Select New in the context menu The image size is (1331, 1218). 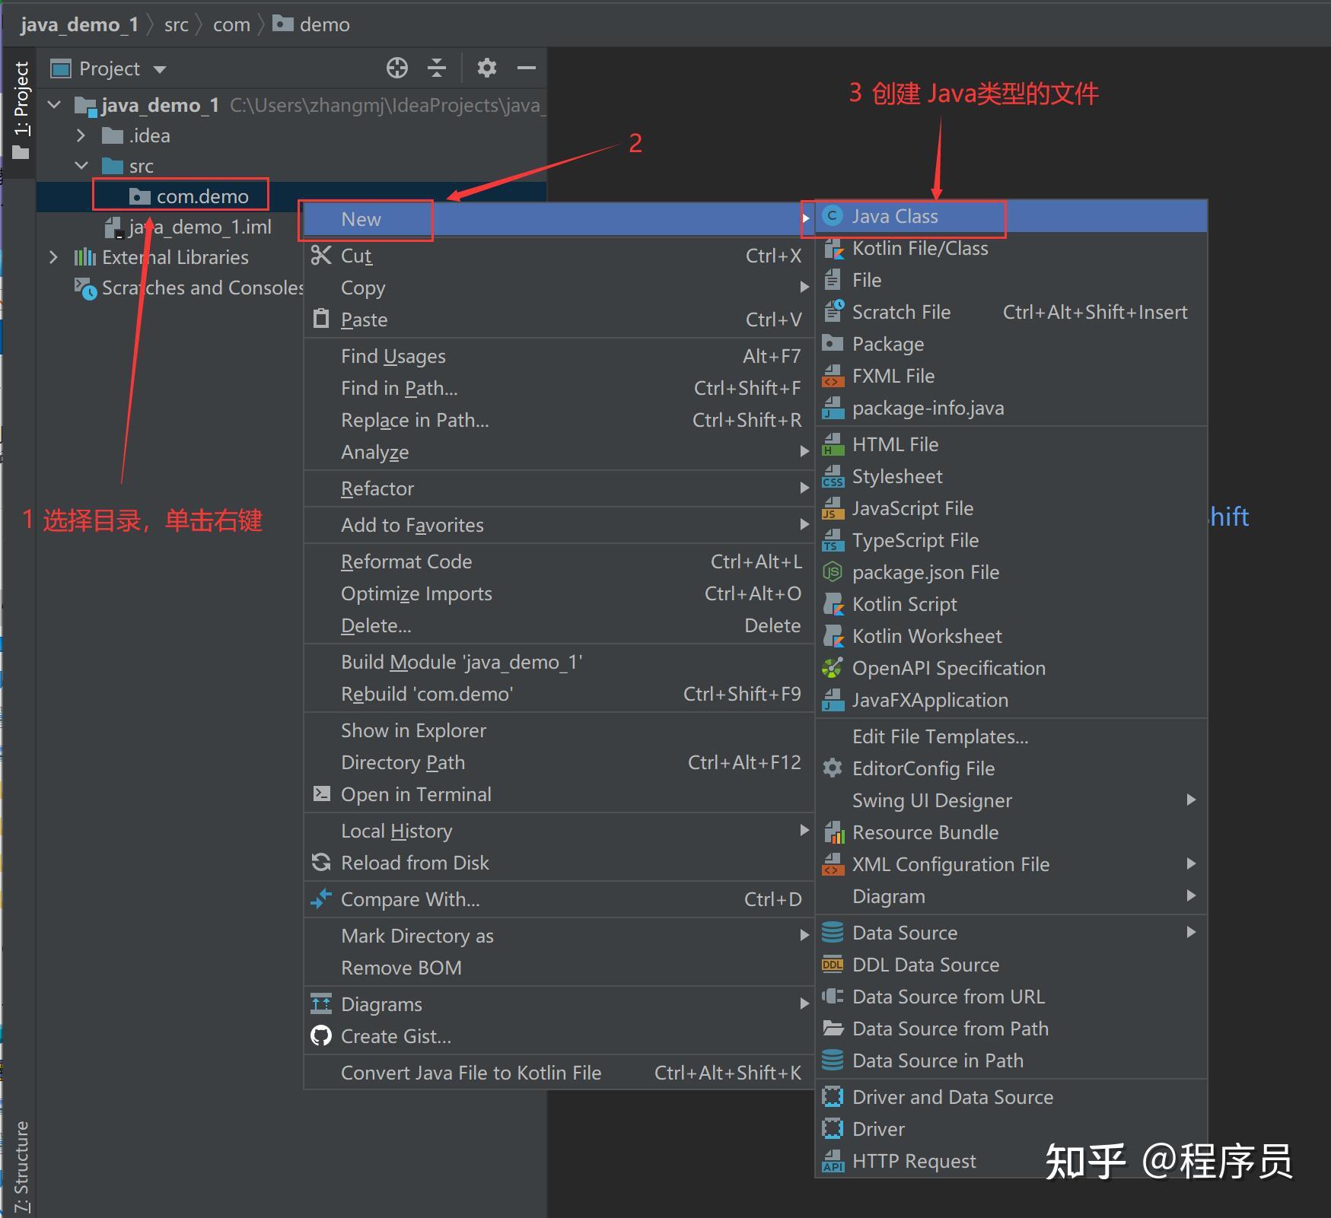click(x=559, y=219)
